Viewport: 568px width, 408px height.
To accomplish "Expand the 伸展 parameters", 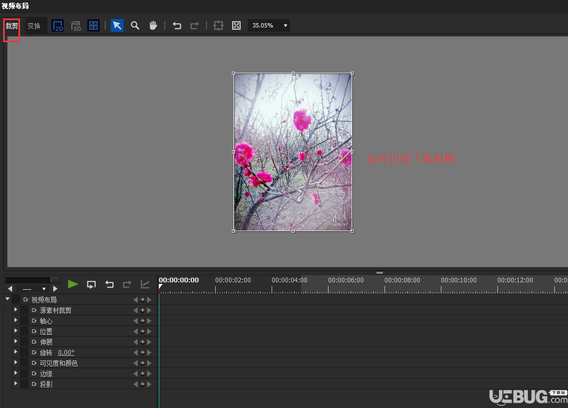I will 16,341.
